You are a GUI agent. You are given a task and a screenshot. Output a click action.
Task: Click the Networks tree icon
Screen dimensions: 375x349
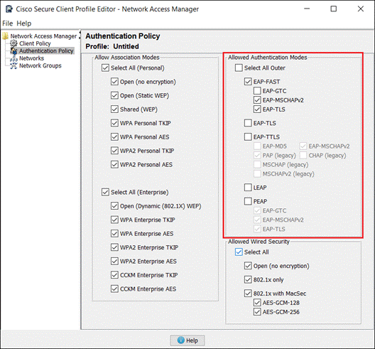(13, 58)
